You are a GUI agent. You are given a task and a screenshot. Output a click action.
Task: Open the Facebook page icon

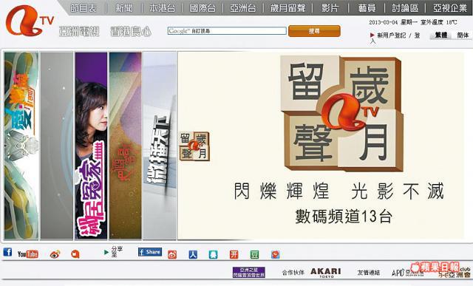pos(7,252)
